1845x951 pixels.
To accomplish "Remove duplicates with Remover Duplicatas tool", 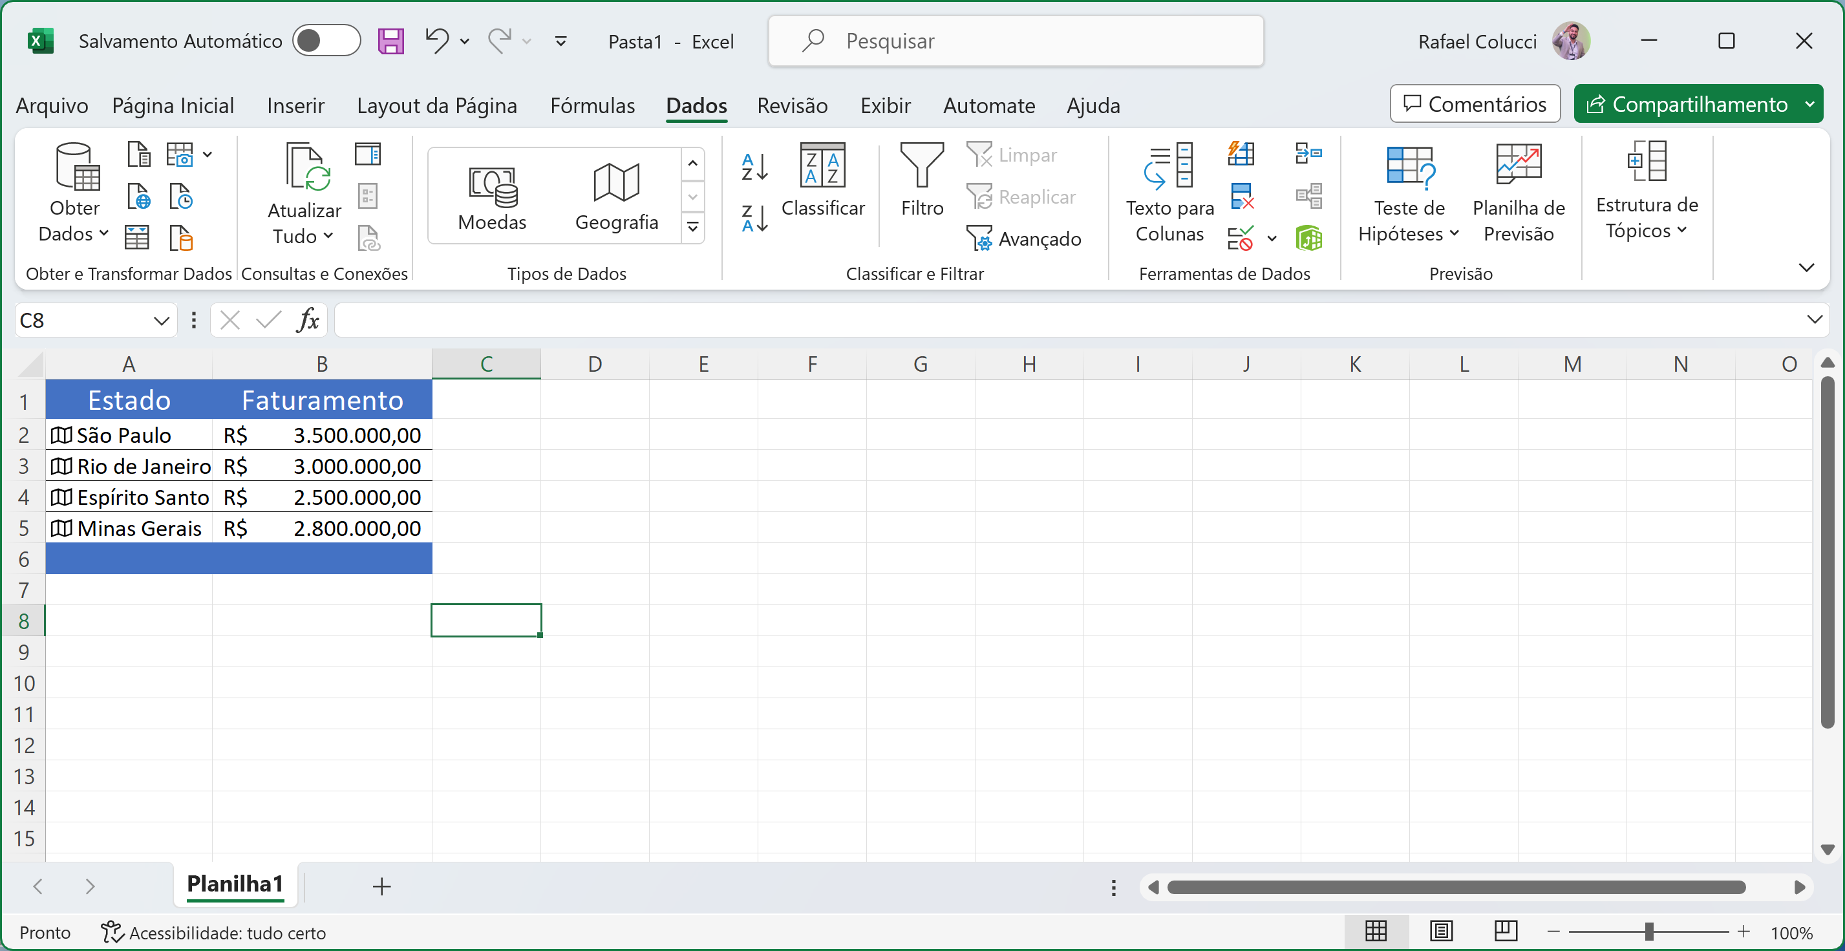I will click(x=1242, y=195).
